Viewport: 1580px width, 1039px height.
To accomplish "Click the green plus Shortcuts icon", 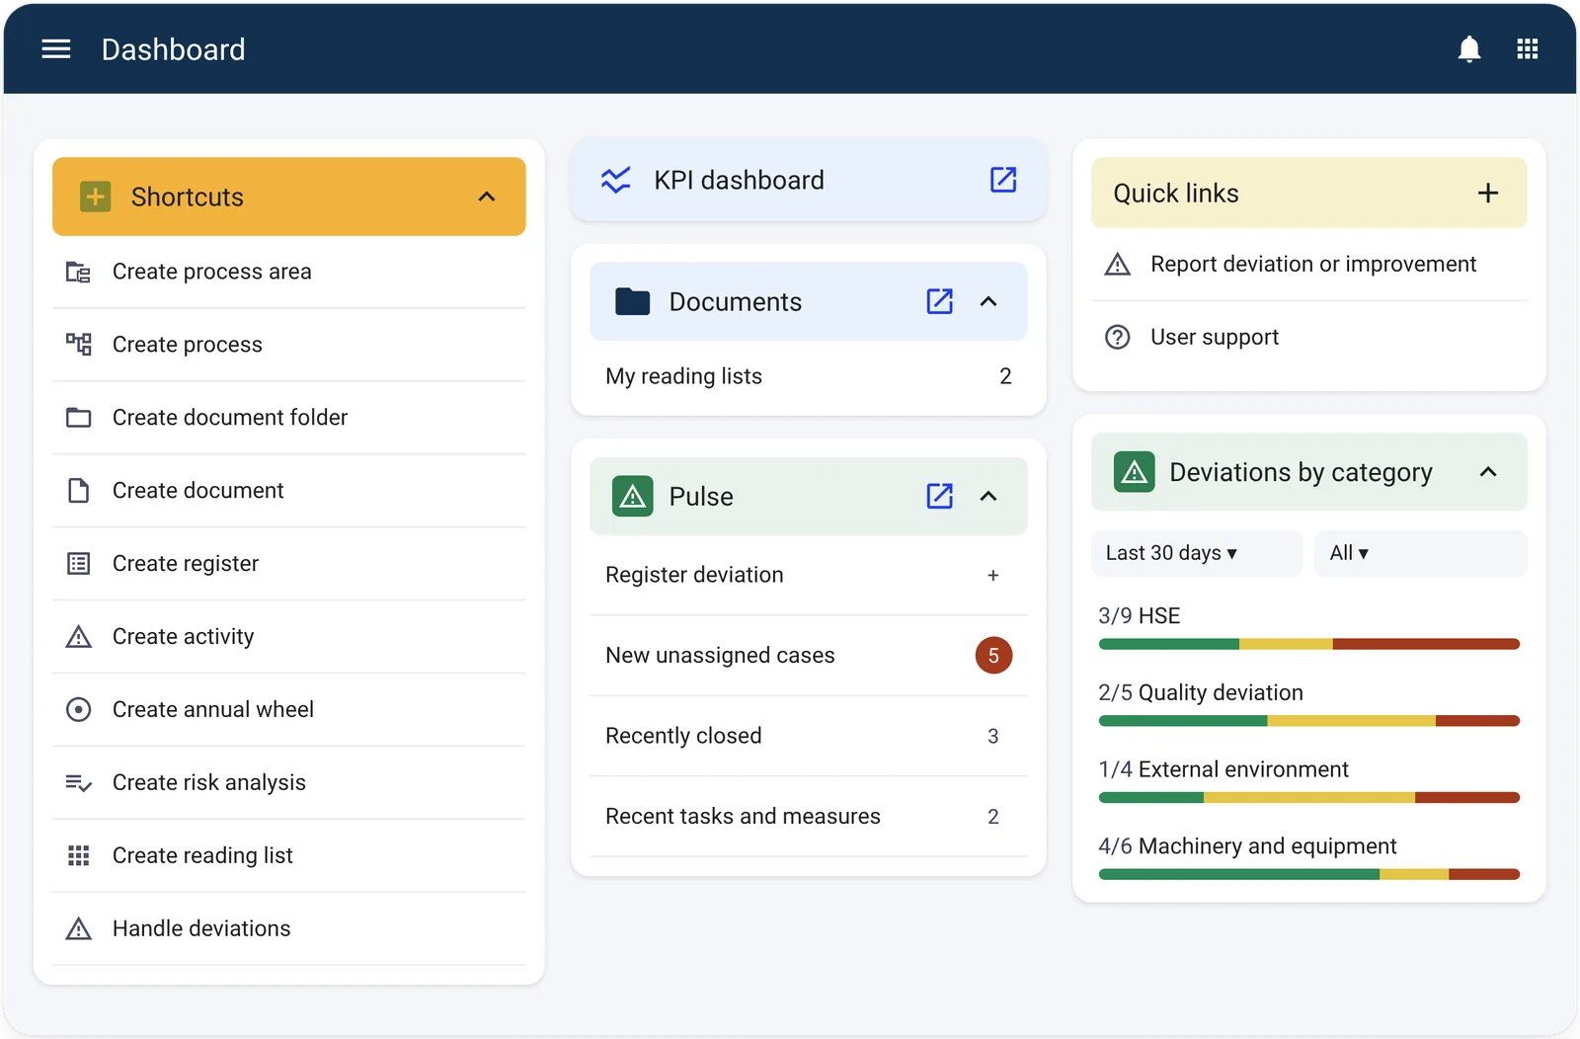I will click(95, 197).
